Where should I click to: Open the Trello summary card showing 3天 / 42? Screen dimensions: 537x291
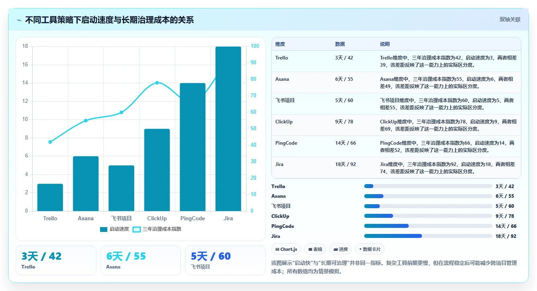tap(56, 260)
